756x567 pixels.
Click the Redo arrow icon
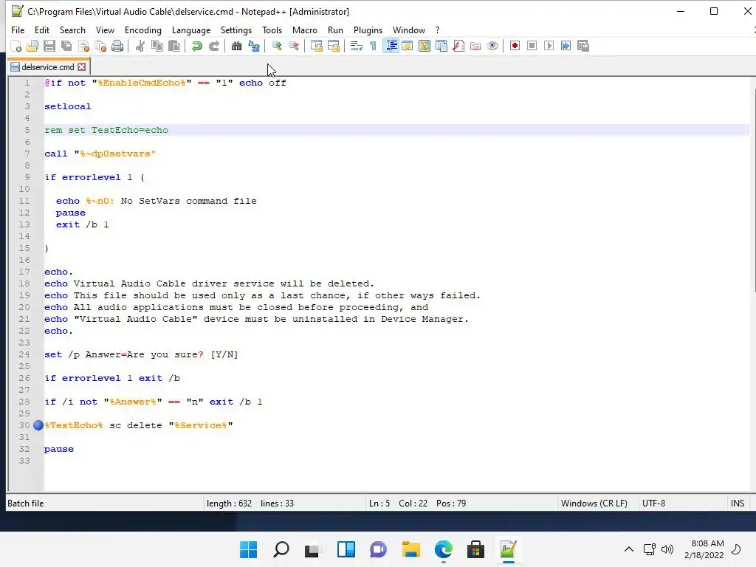(214, 47)
